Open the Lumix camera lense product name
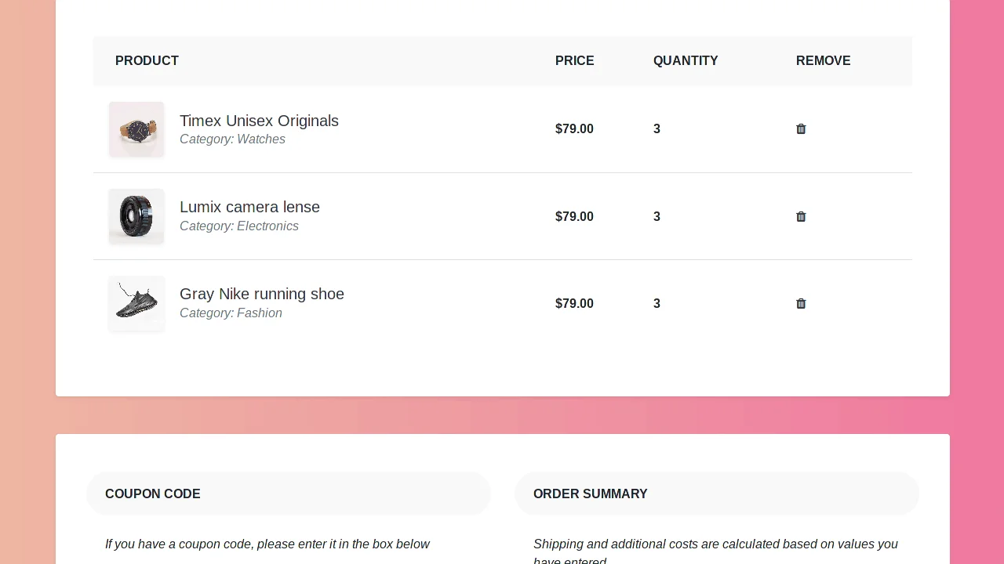Viewport: 1004px width, 564px height. pos(249,207)
